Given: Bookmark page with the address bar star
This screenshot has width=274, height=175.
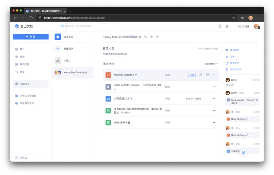Looking at the screenshot, I should 233,18.
